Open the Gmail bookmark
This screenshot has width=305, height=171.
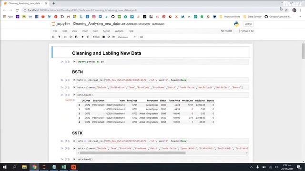click(68, 17)
